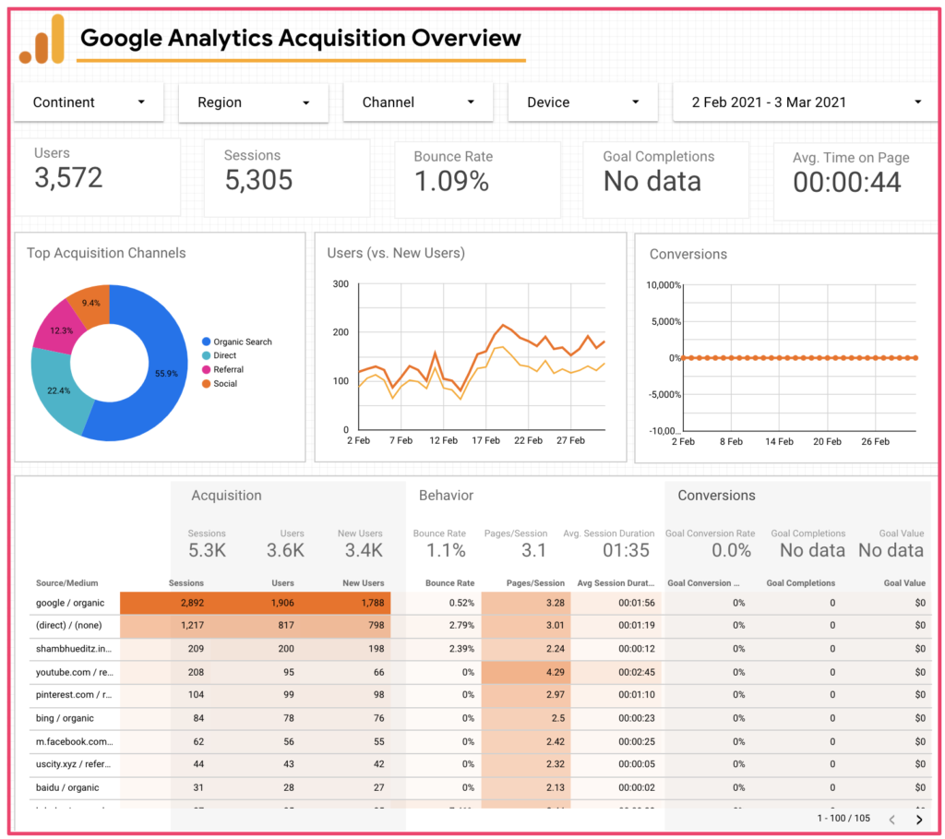Screen dimensions: 945x839
Task: Sort table by Pages/Session column header
Action: pos(536,582)
